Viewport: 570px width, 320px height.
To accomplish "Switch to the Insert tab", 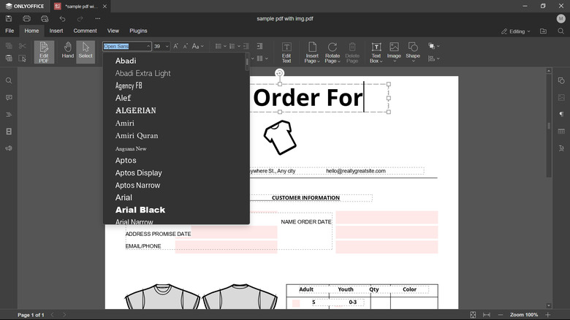I will click(x=56, y=31).
